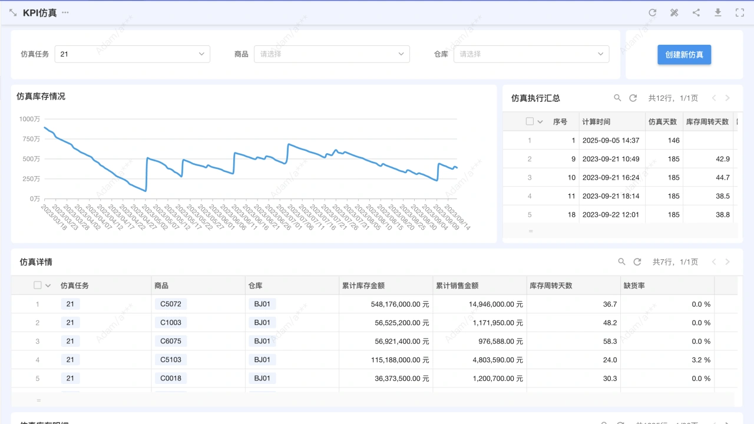Open the 仿真任务 dropdown showing 21
Image resolution: width=754 pixels, height=424 pixels.
coord(132,54)
